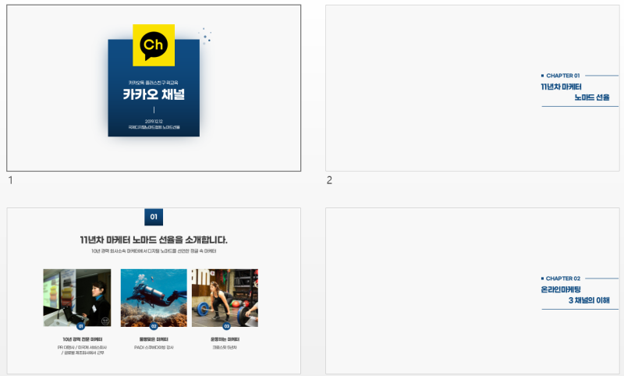
Task: Click the PADI 스쿠버다이빙 강사 caption
Action: (154, 347)
